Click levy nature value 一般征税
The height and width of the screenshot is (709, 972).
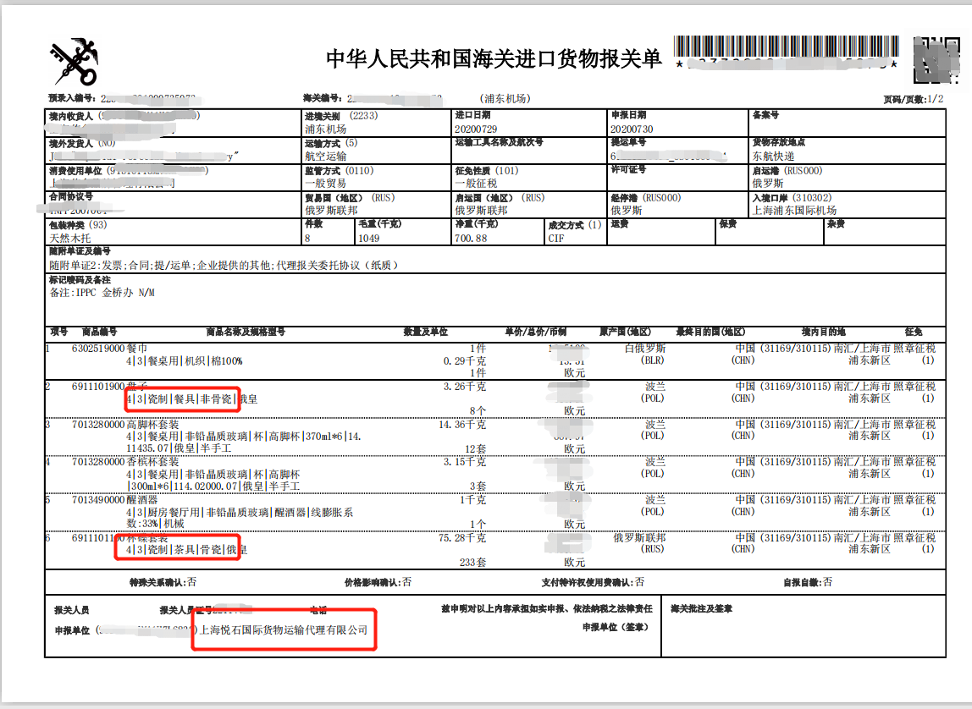pos(476,184)
